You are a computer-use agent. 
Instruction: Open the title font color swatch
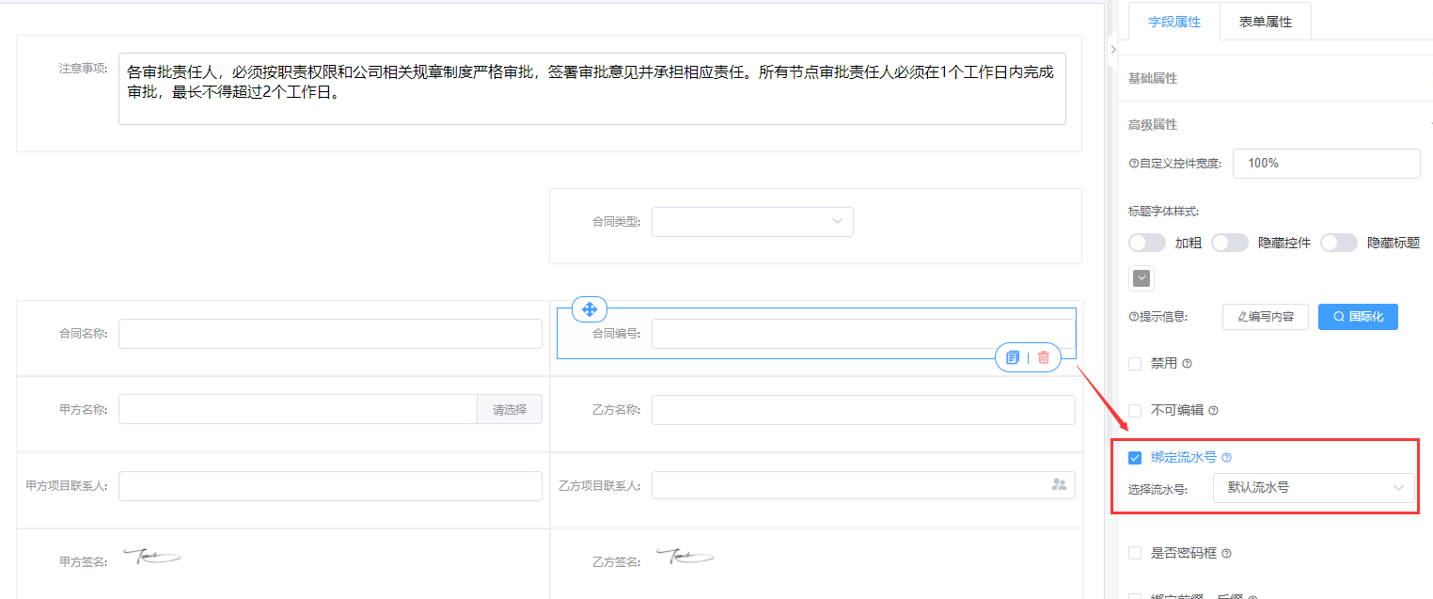[1142, 278]
